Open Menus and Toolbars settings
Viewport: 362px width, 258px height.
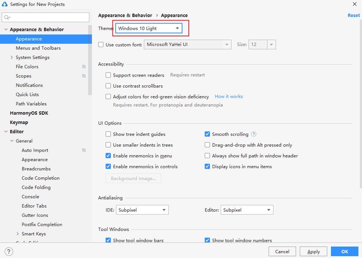click(x=38, y=48)
